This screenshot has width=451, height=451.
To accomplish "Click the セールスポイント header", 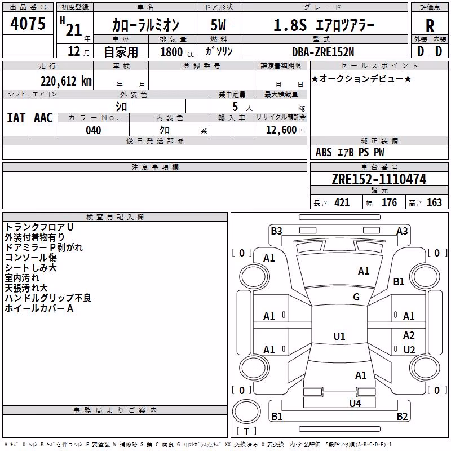I will click(379, 66).
